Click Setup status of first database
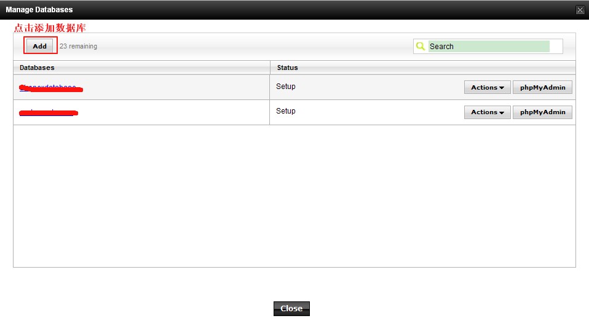Image resolution: width=589 pixels, height=329 pixels. tap(285, 87)
